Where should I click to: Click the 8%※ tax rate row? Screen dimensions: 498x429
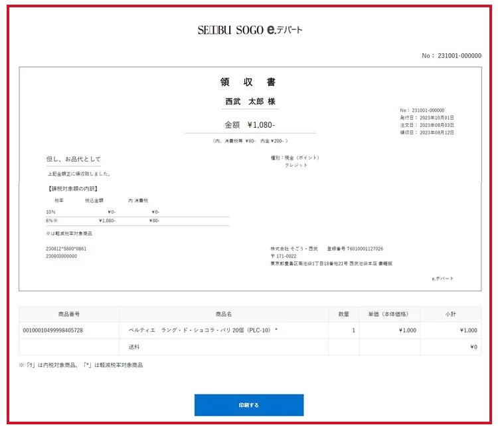[137, 221]
